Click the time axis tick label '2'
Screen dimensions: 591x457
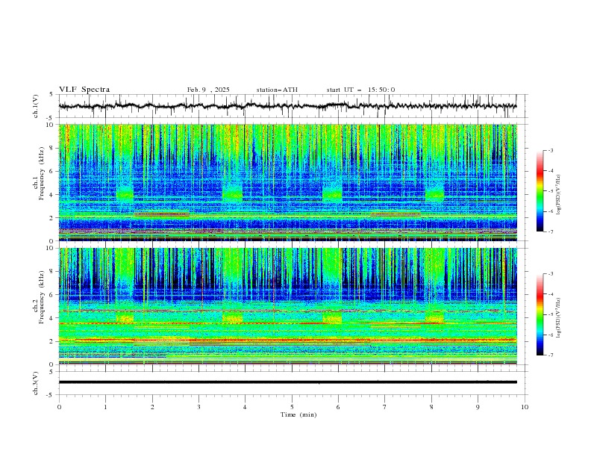coord(152,407)
